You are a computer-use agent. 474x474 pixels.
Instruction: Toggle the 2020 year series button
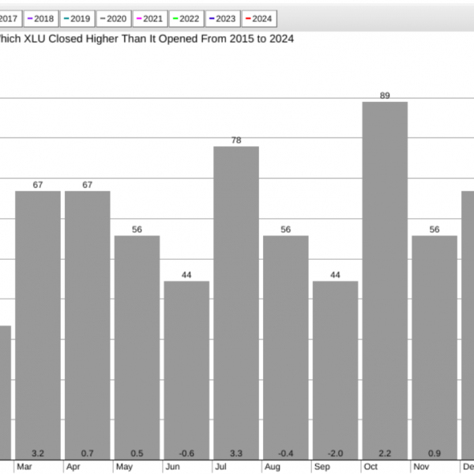point(114,19)
